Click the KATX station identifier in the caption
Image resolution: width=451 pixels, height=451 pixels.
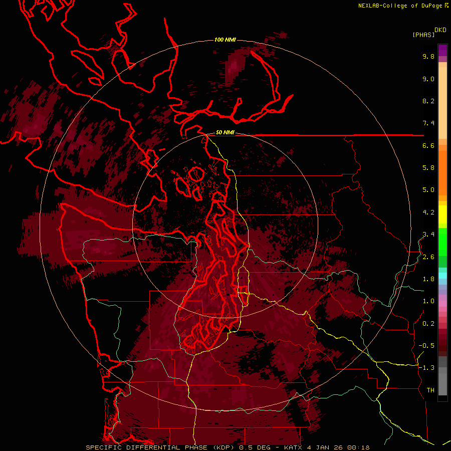293,447
